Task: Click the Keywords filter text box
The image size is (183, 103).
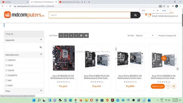Action: [x=22, y=47]
